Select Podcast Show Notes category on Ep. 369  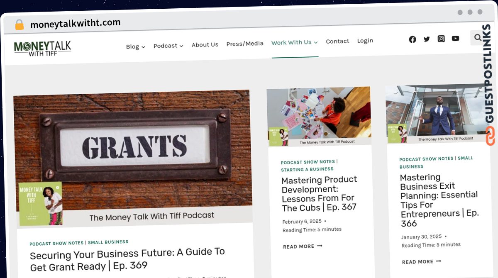click(x=56, y=244)
